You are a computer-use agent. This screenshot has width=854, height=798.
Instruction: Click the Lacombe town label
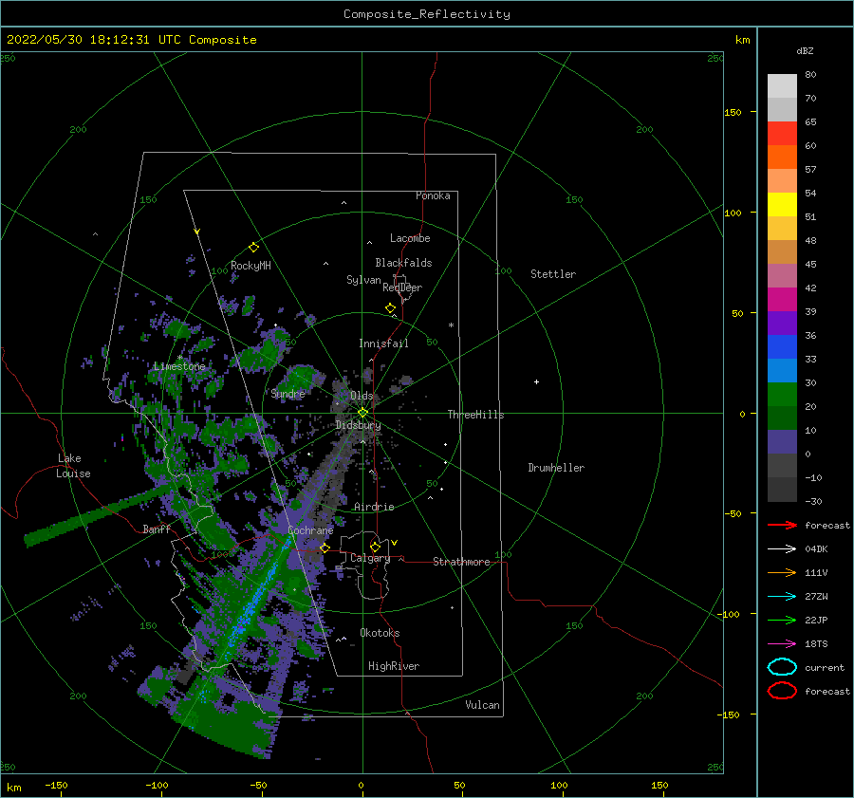(410, 238)
